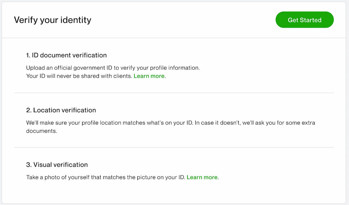
Task: Open Learn more about ID document verification
Action: 149,76
